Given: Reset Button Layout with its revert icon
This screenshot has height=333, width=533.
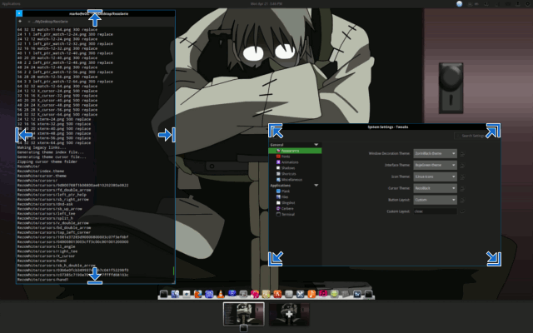Looking at the screenshot, I should 462,200.
